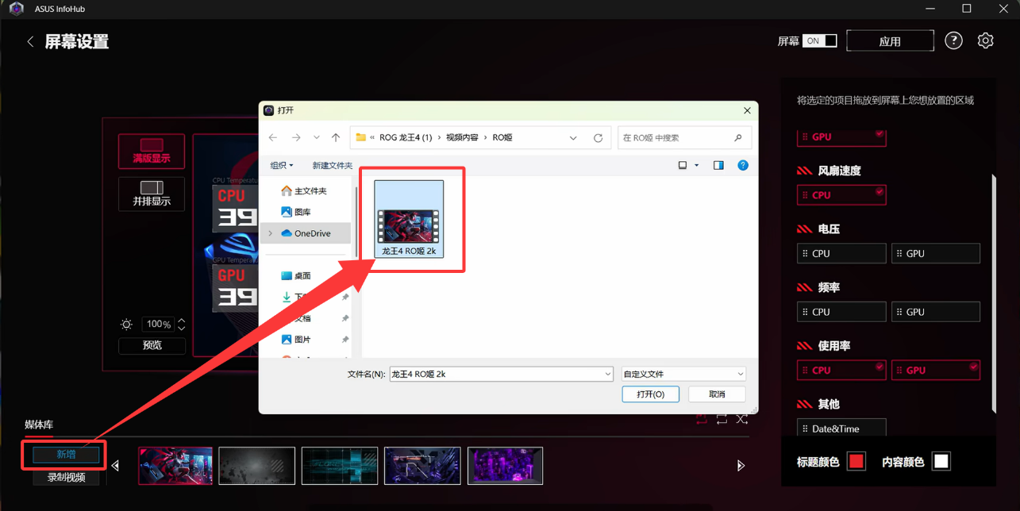Toggle the preview pane icon
Viewport: 1020px width, 511px height.
coord(718,165)
